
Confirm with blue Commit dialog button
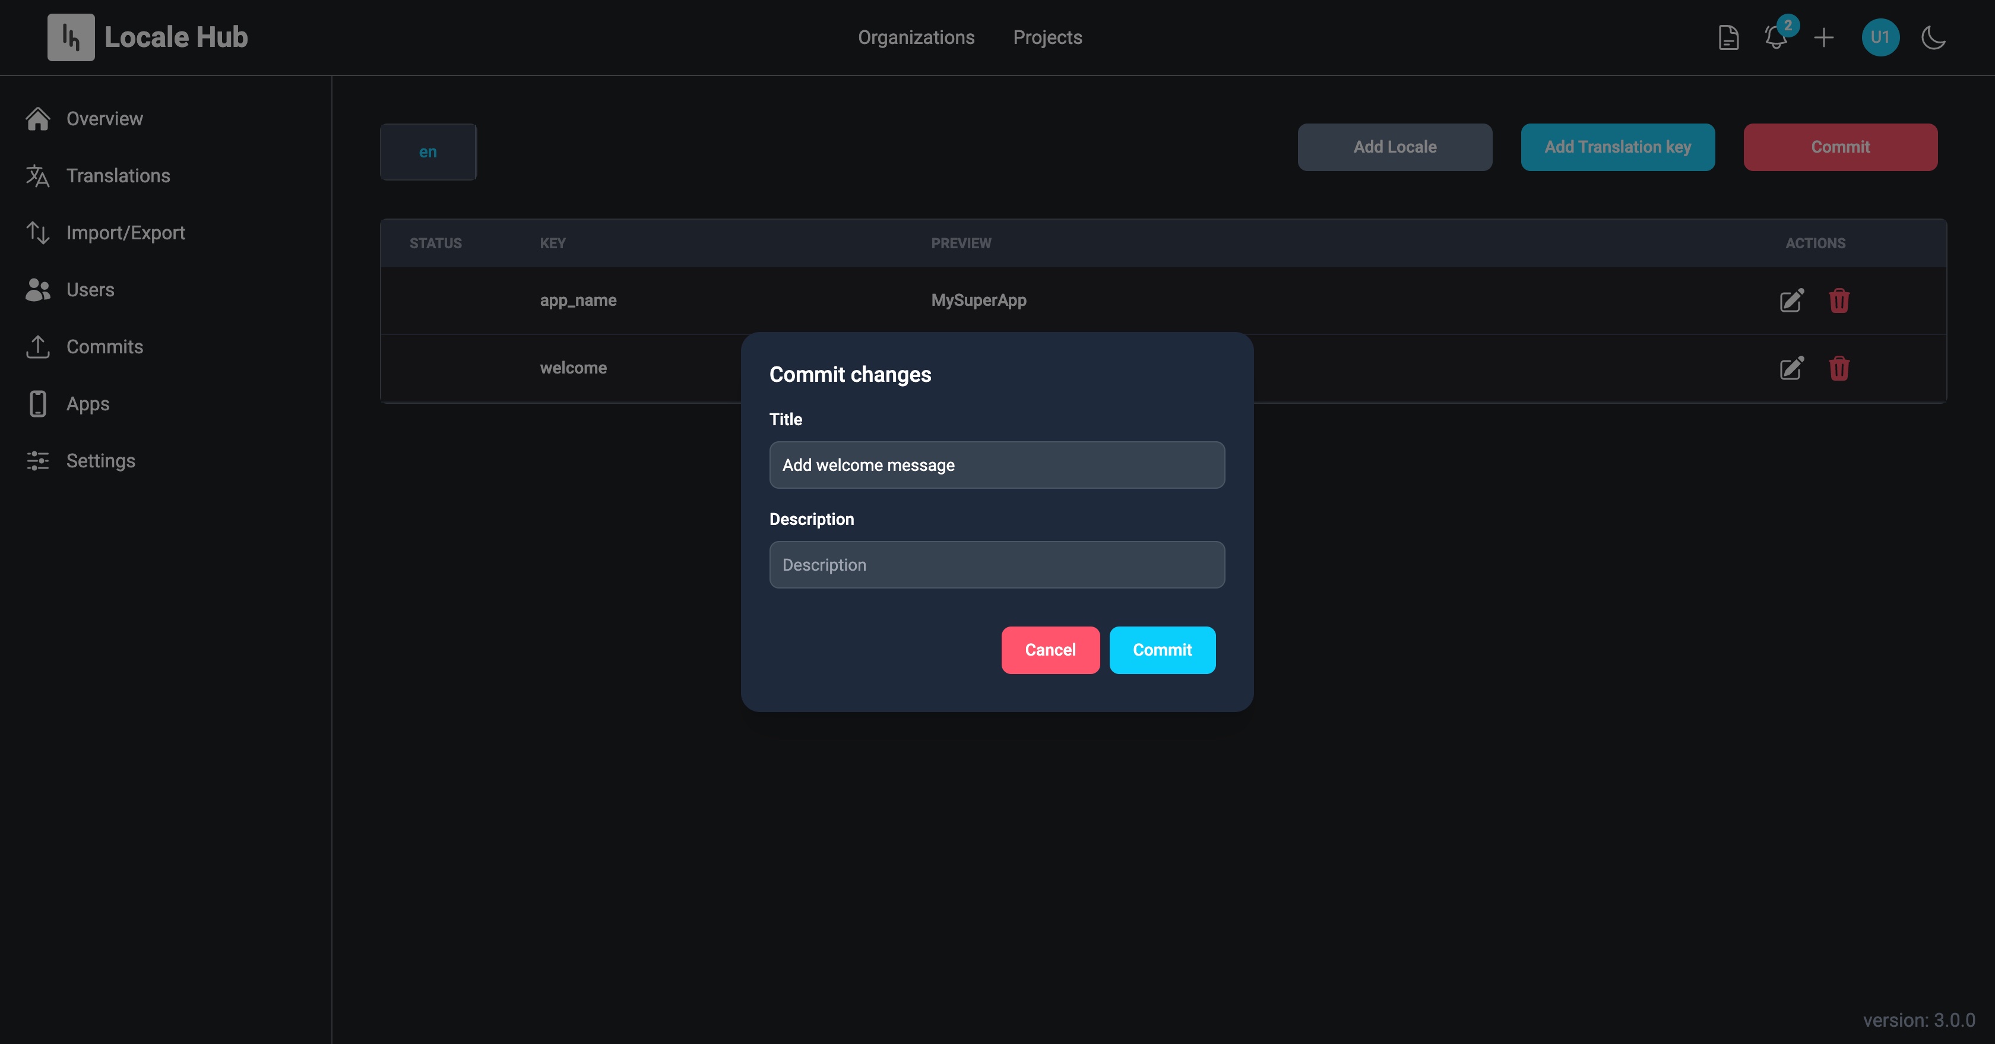point(1162,650)
